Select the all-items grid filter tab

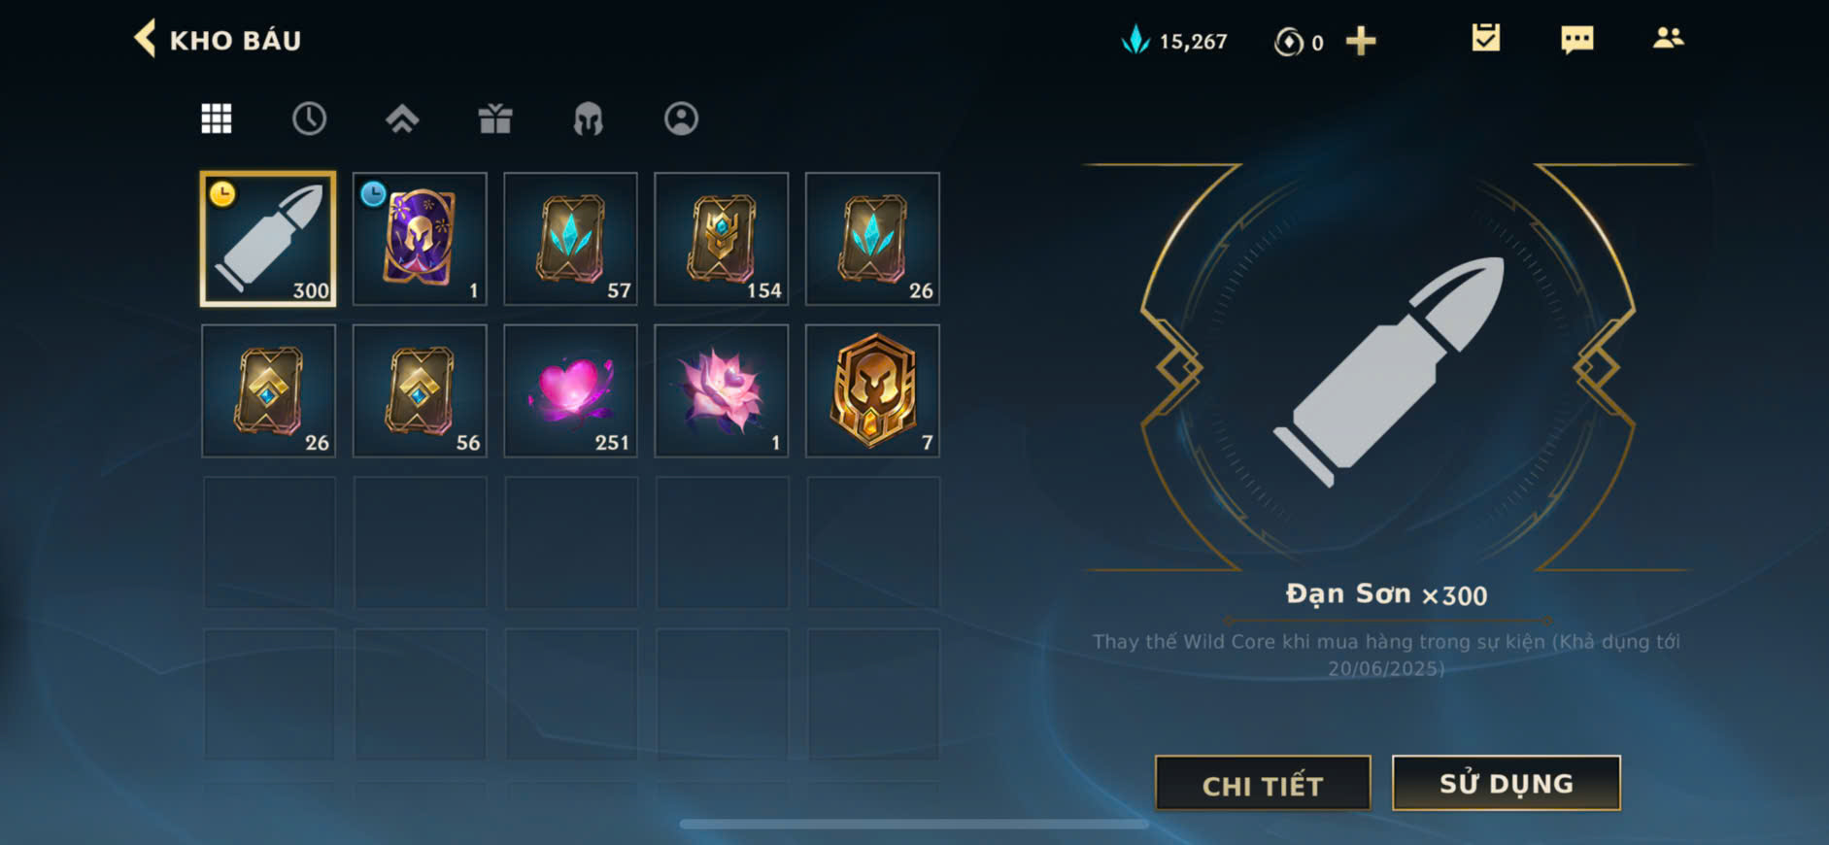coord(217,118)
